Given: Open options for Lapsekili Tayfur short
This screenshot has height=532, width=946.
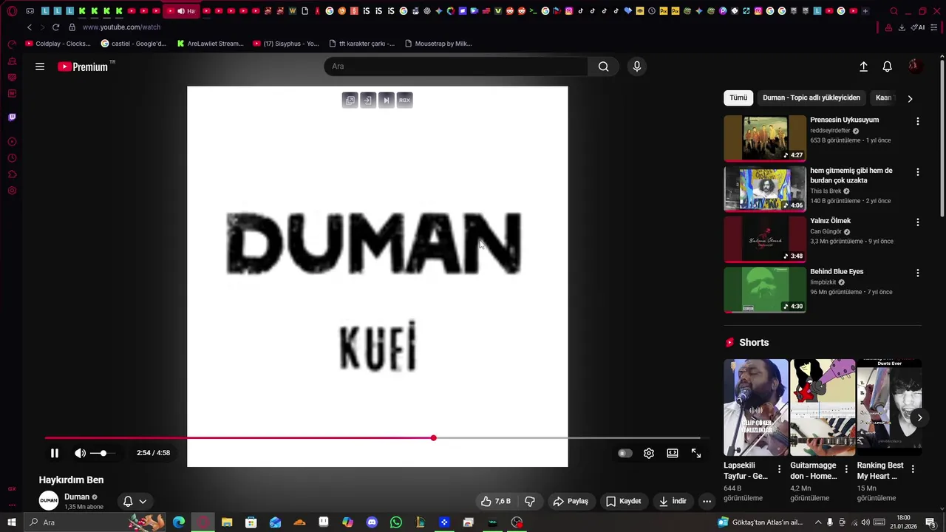Looking at the screenshot, I should (x=779, y=469).
